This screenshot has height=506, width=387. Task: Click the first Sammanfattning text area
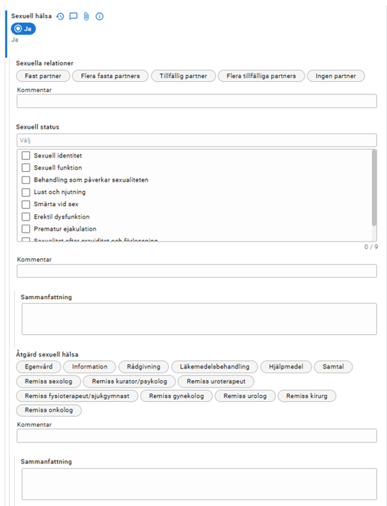tap(199, 319)
